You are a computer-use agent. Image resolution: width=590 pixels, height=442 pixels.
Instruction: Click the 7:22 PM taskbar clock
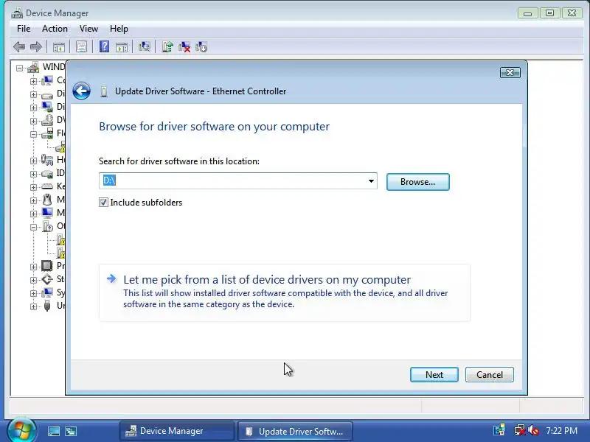[x=562, y=431]
